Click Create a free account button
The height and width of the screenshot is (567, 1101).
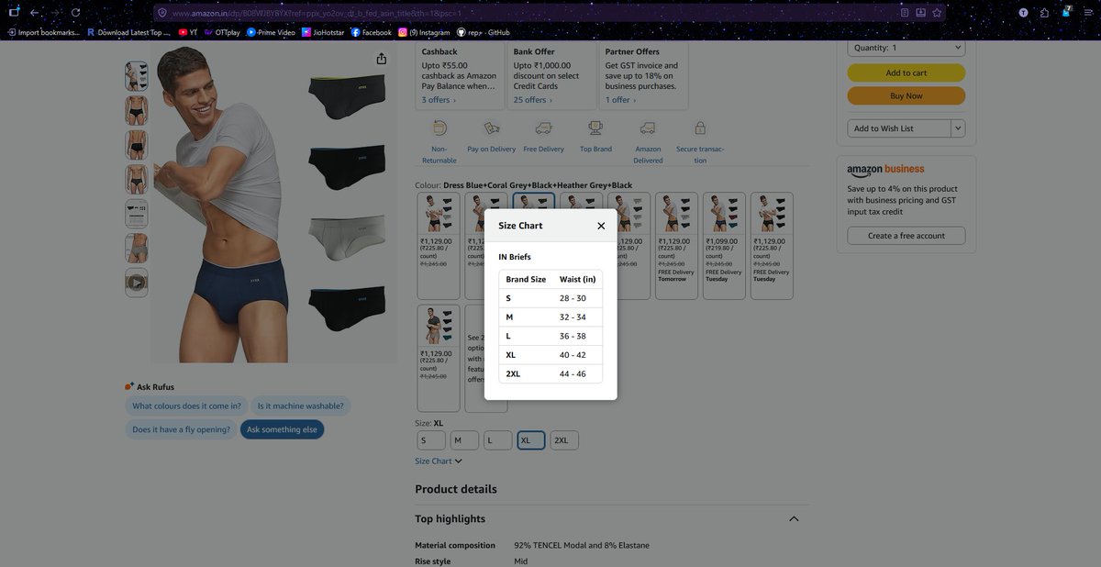pyautogui.click(x=906, y=236)
